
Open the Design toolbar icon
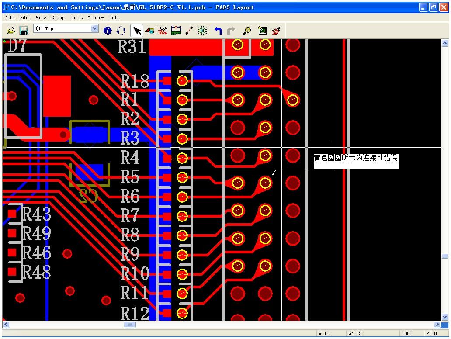click(x=150, y=30)
